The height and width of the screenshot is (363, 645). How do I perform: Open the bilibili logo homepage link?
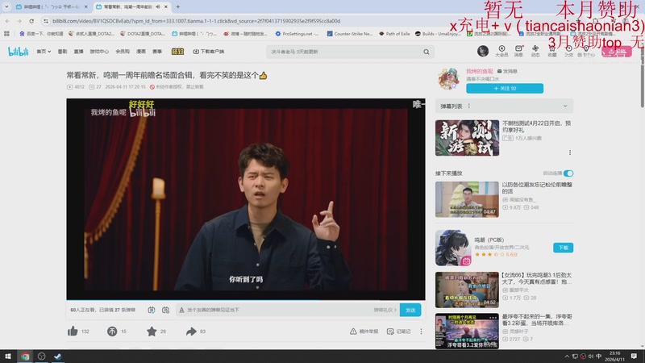click(18, 52)
